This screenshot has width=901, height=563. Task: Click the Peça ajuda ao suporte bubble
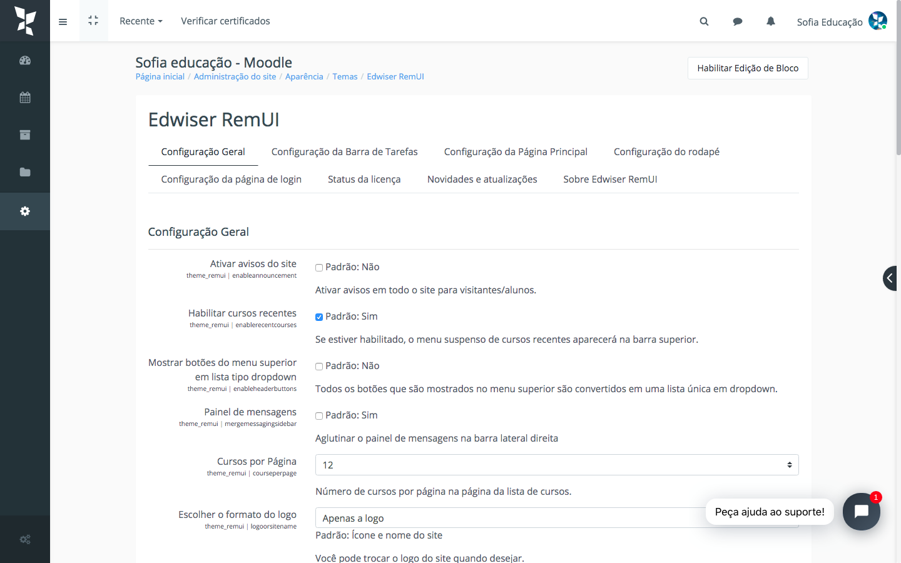[x=770, y=512]
